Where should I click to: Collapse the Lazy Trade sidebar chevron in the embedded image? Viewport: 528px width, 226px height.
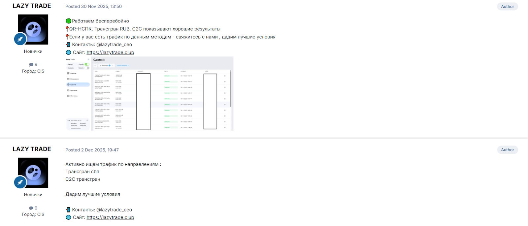click(x=88, y=60)
